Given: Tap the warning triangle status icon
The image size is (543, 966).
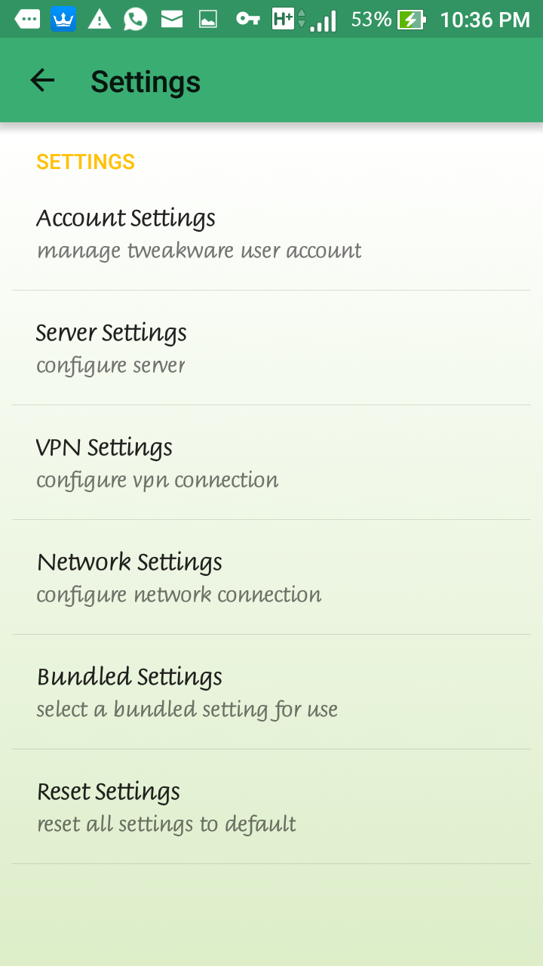Looking at the screenshot, I should (100, 19).
